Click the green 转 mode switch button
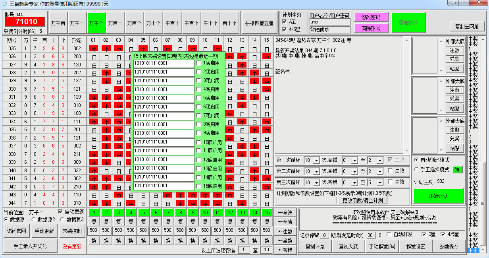Image resolution: width=489 pixels, height=258 pixels. 457,169
